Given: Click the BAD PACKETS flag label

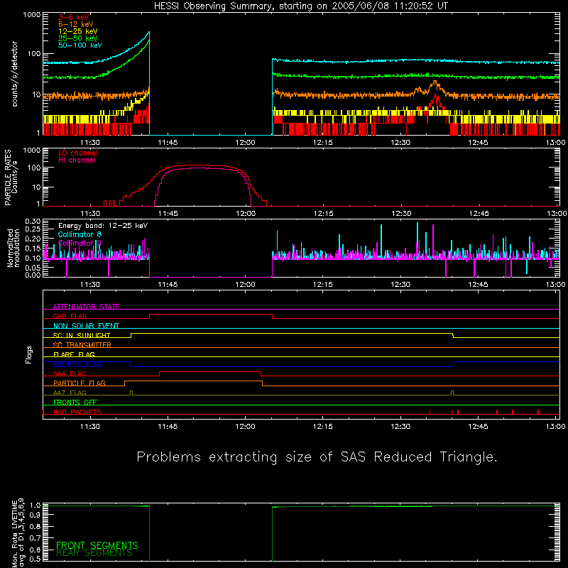Looking at the screenshot, I should coord(77,412).
